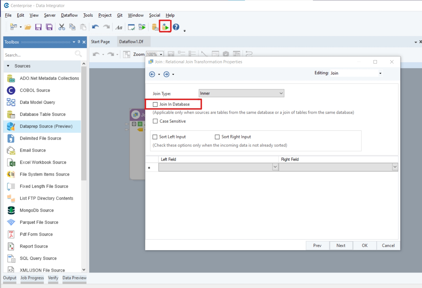The width and height of the screenshot is (422, 288).
Task: Click the Undo arrow in main toolbar
Action: pyautogui.click(x=95, y=27)
